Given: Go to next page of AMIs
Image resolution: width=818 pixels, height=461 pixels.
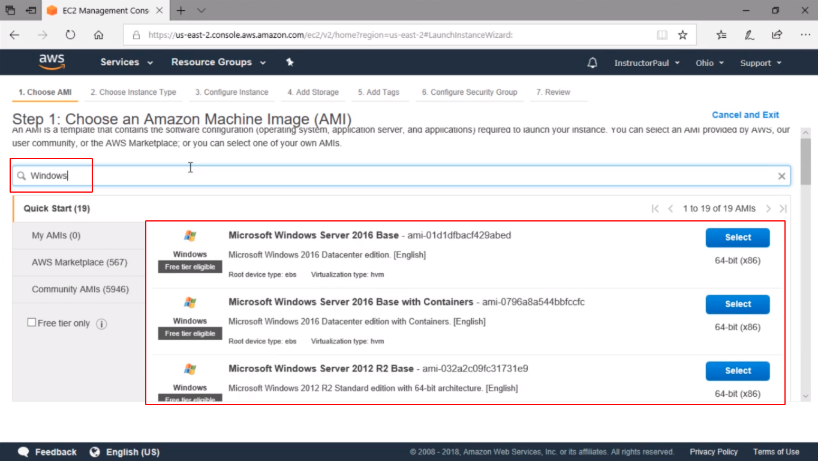Looking at the screenshot, I should [x=768, y=209].
